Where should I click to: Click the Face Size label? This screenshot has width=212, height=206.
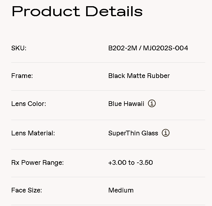coord(26,190)
